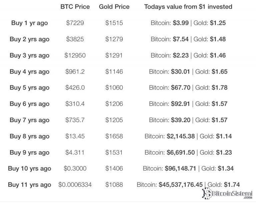
Task: Click the $0.3000 BTC price cell
Action: (75, 169)
